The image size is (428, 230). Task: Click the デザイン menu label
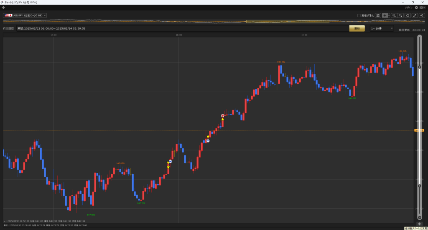point(408,7)
